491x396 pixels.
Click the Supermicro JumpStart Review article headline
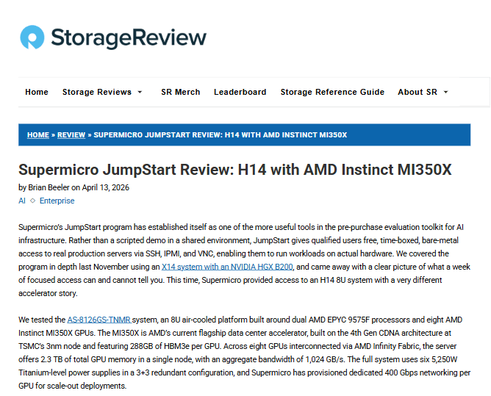[x=234, y=170]
